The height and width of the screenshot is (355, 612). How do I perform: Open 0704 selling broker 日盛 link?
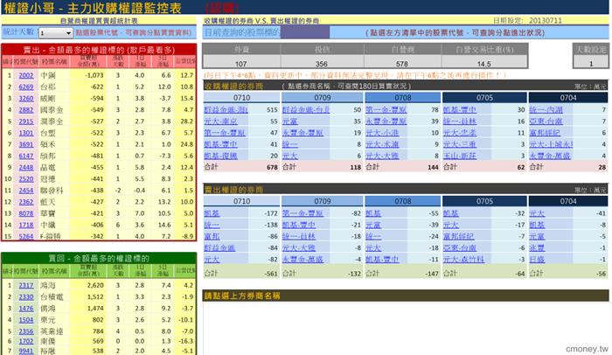tap(537, 260)
